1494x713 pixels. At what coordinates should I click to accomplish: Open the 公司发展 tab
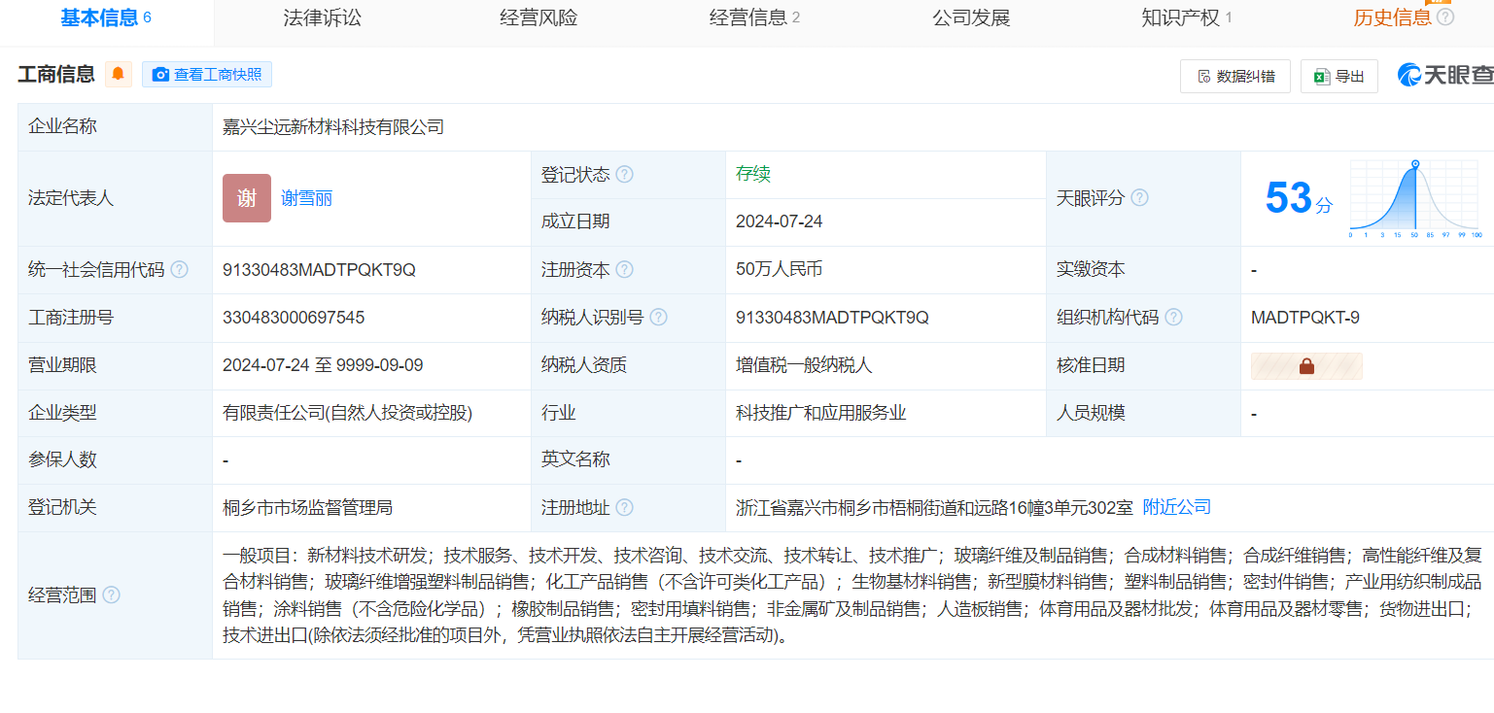971,18
